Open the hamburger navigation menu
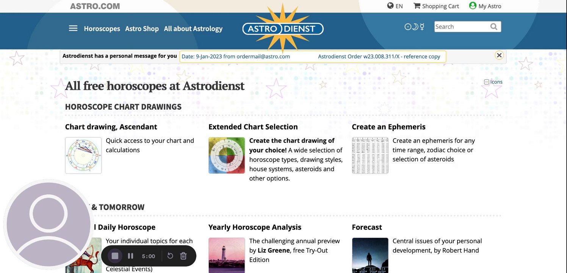567x273 pixels. click(73, 28)
